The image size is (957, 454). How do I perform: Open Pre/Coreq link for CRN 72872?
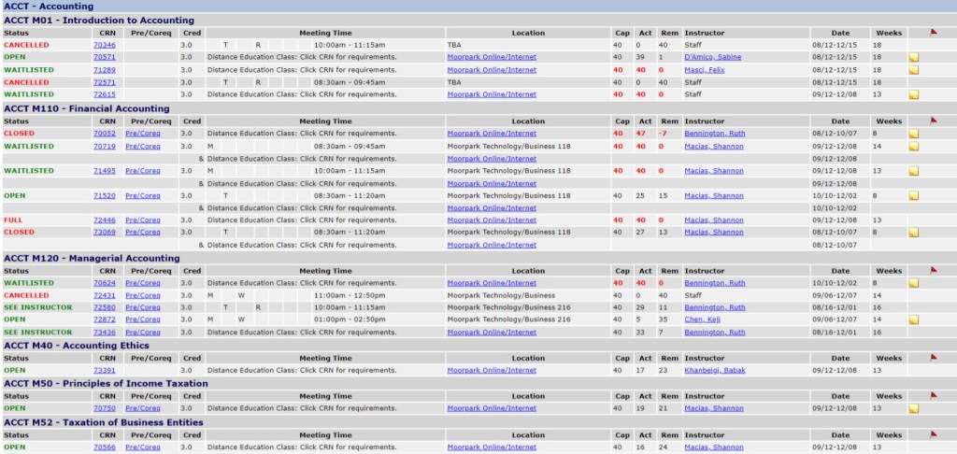[142, 319]
